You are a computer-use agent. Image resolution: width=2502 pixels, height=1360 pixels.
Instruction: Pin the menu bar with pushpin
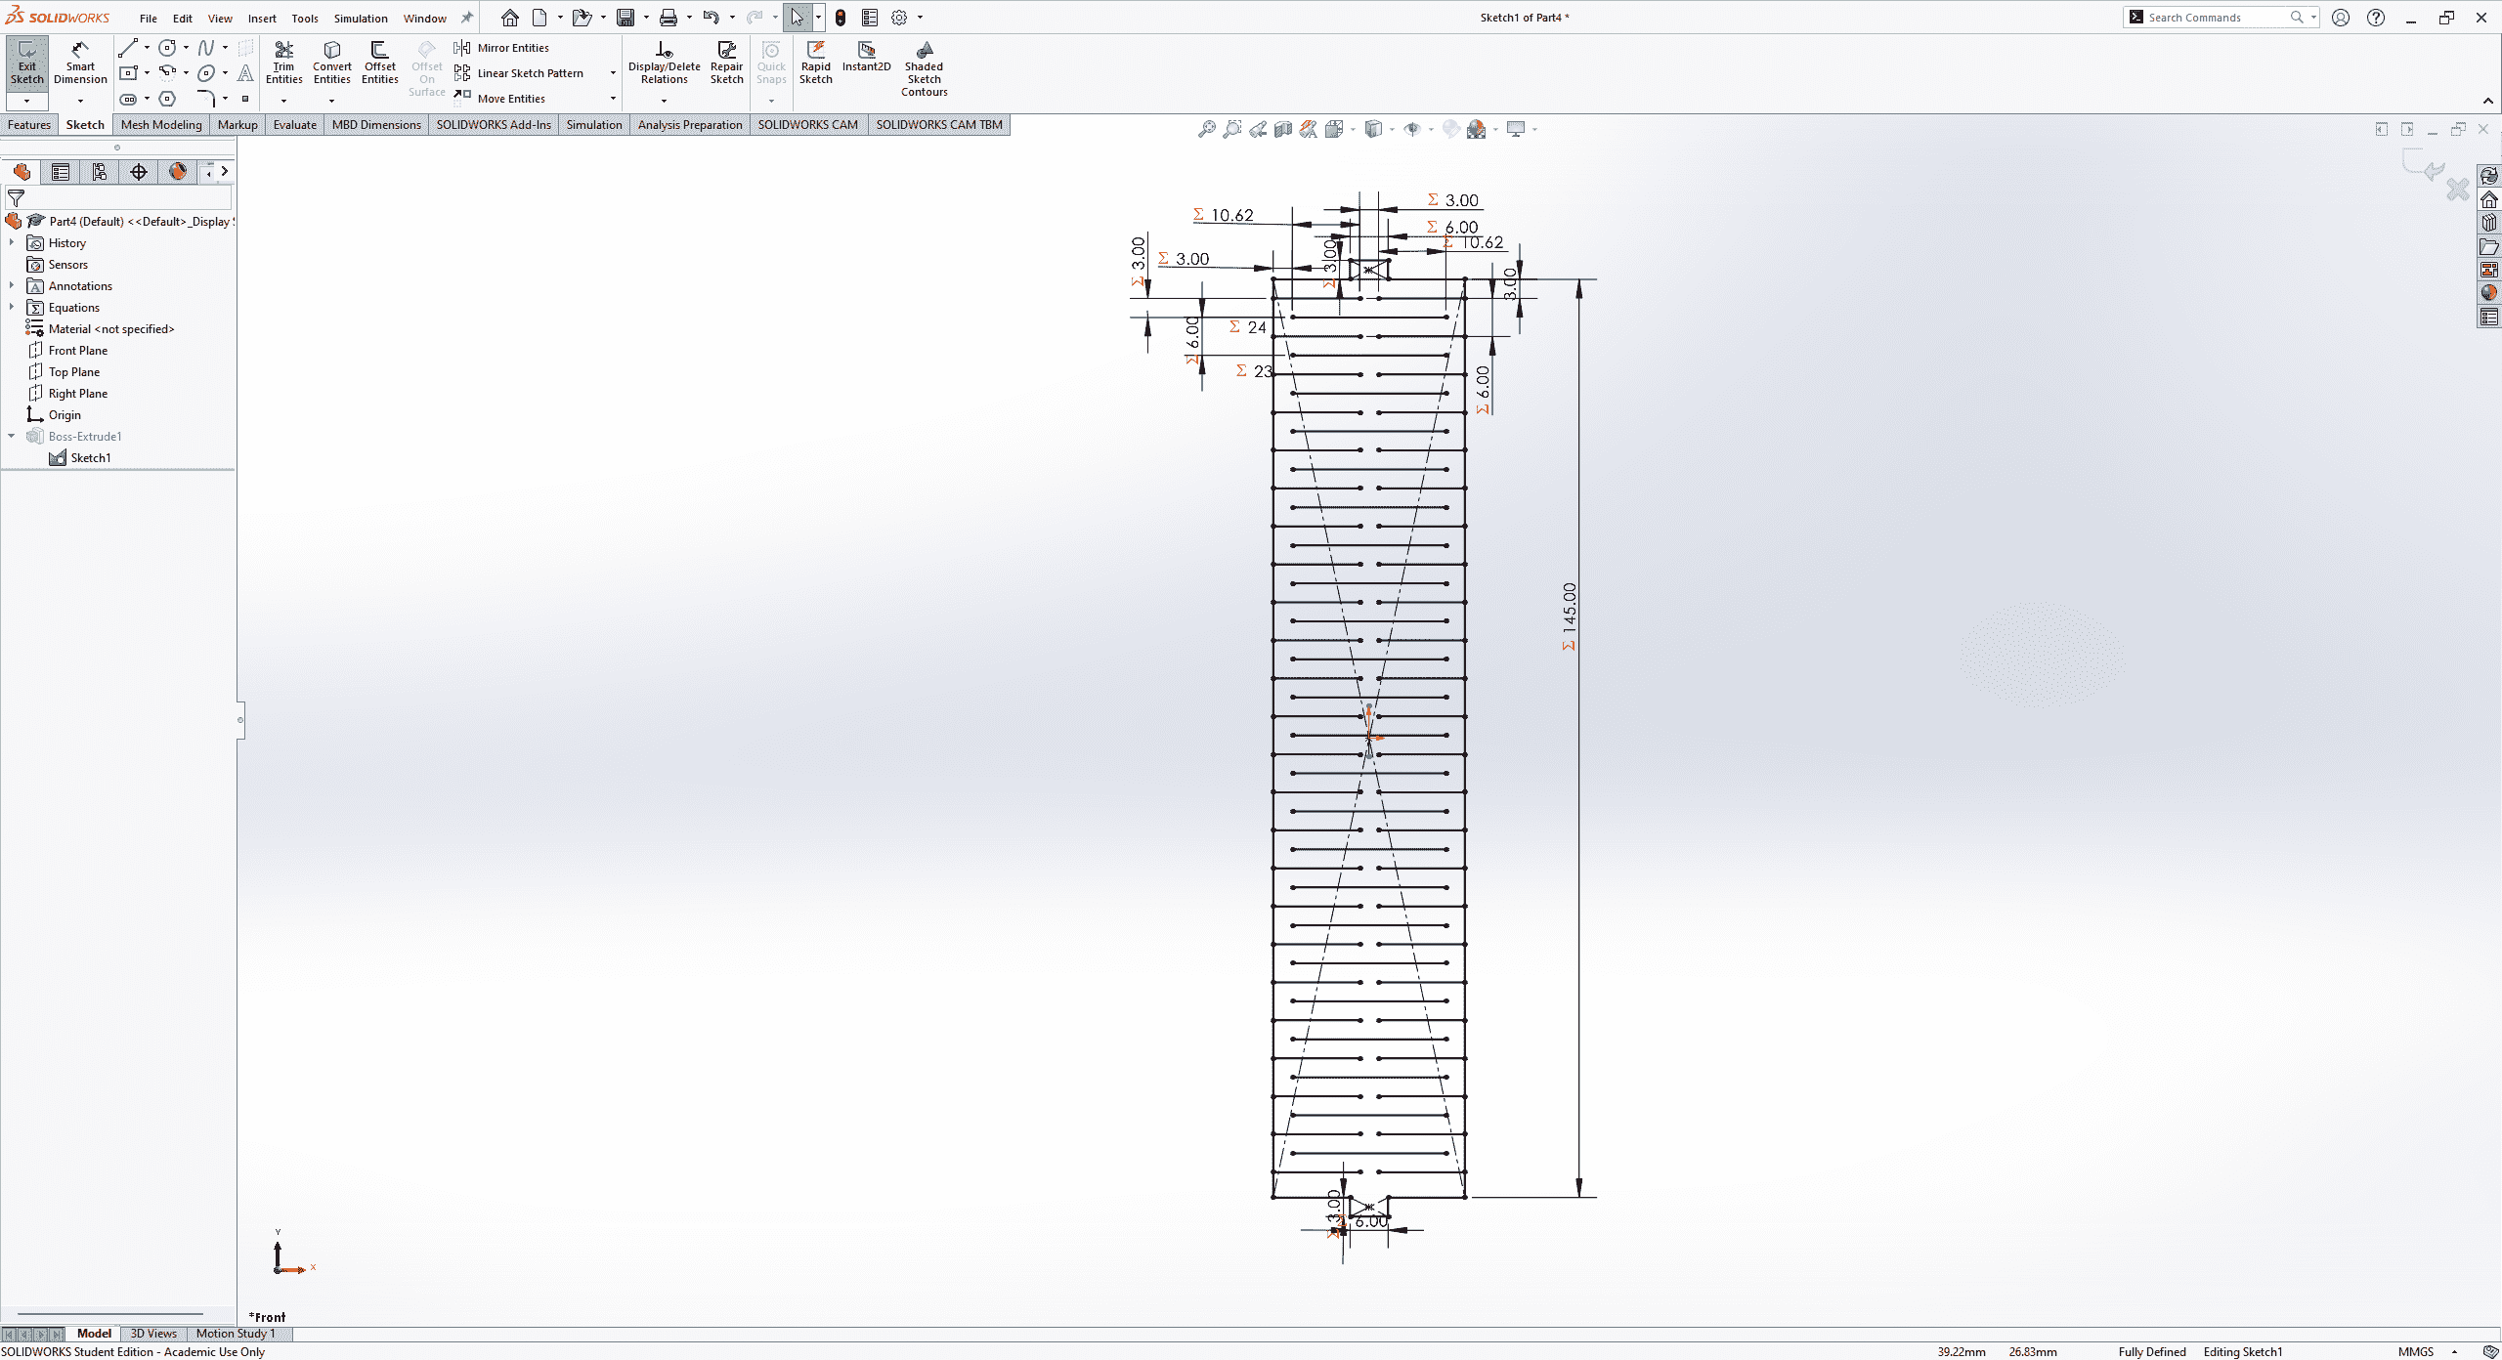tap(467, 18)
